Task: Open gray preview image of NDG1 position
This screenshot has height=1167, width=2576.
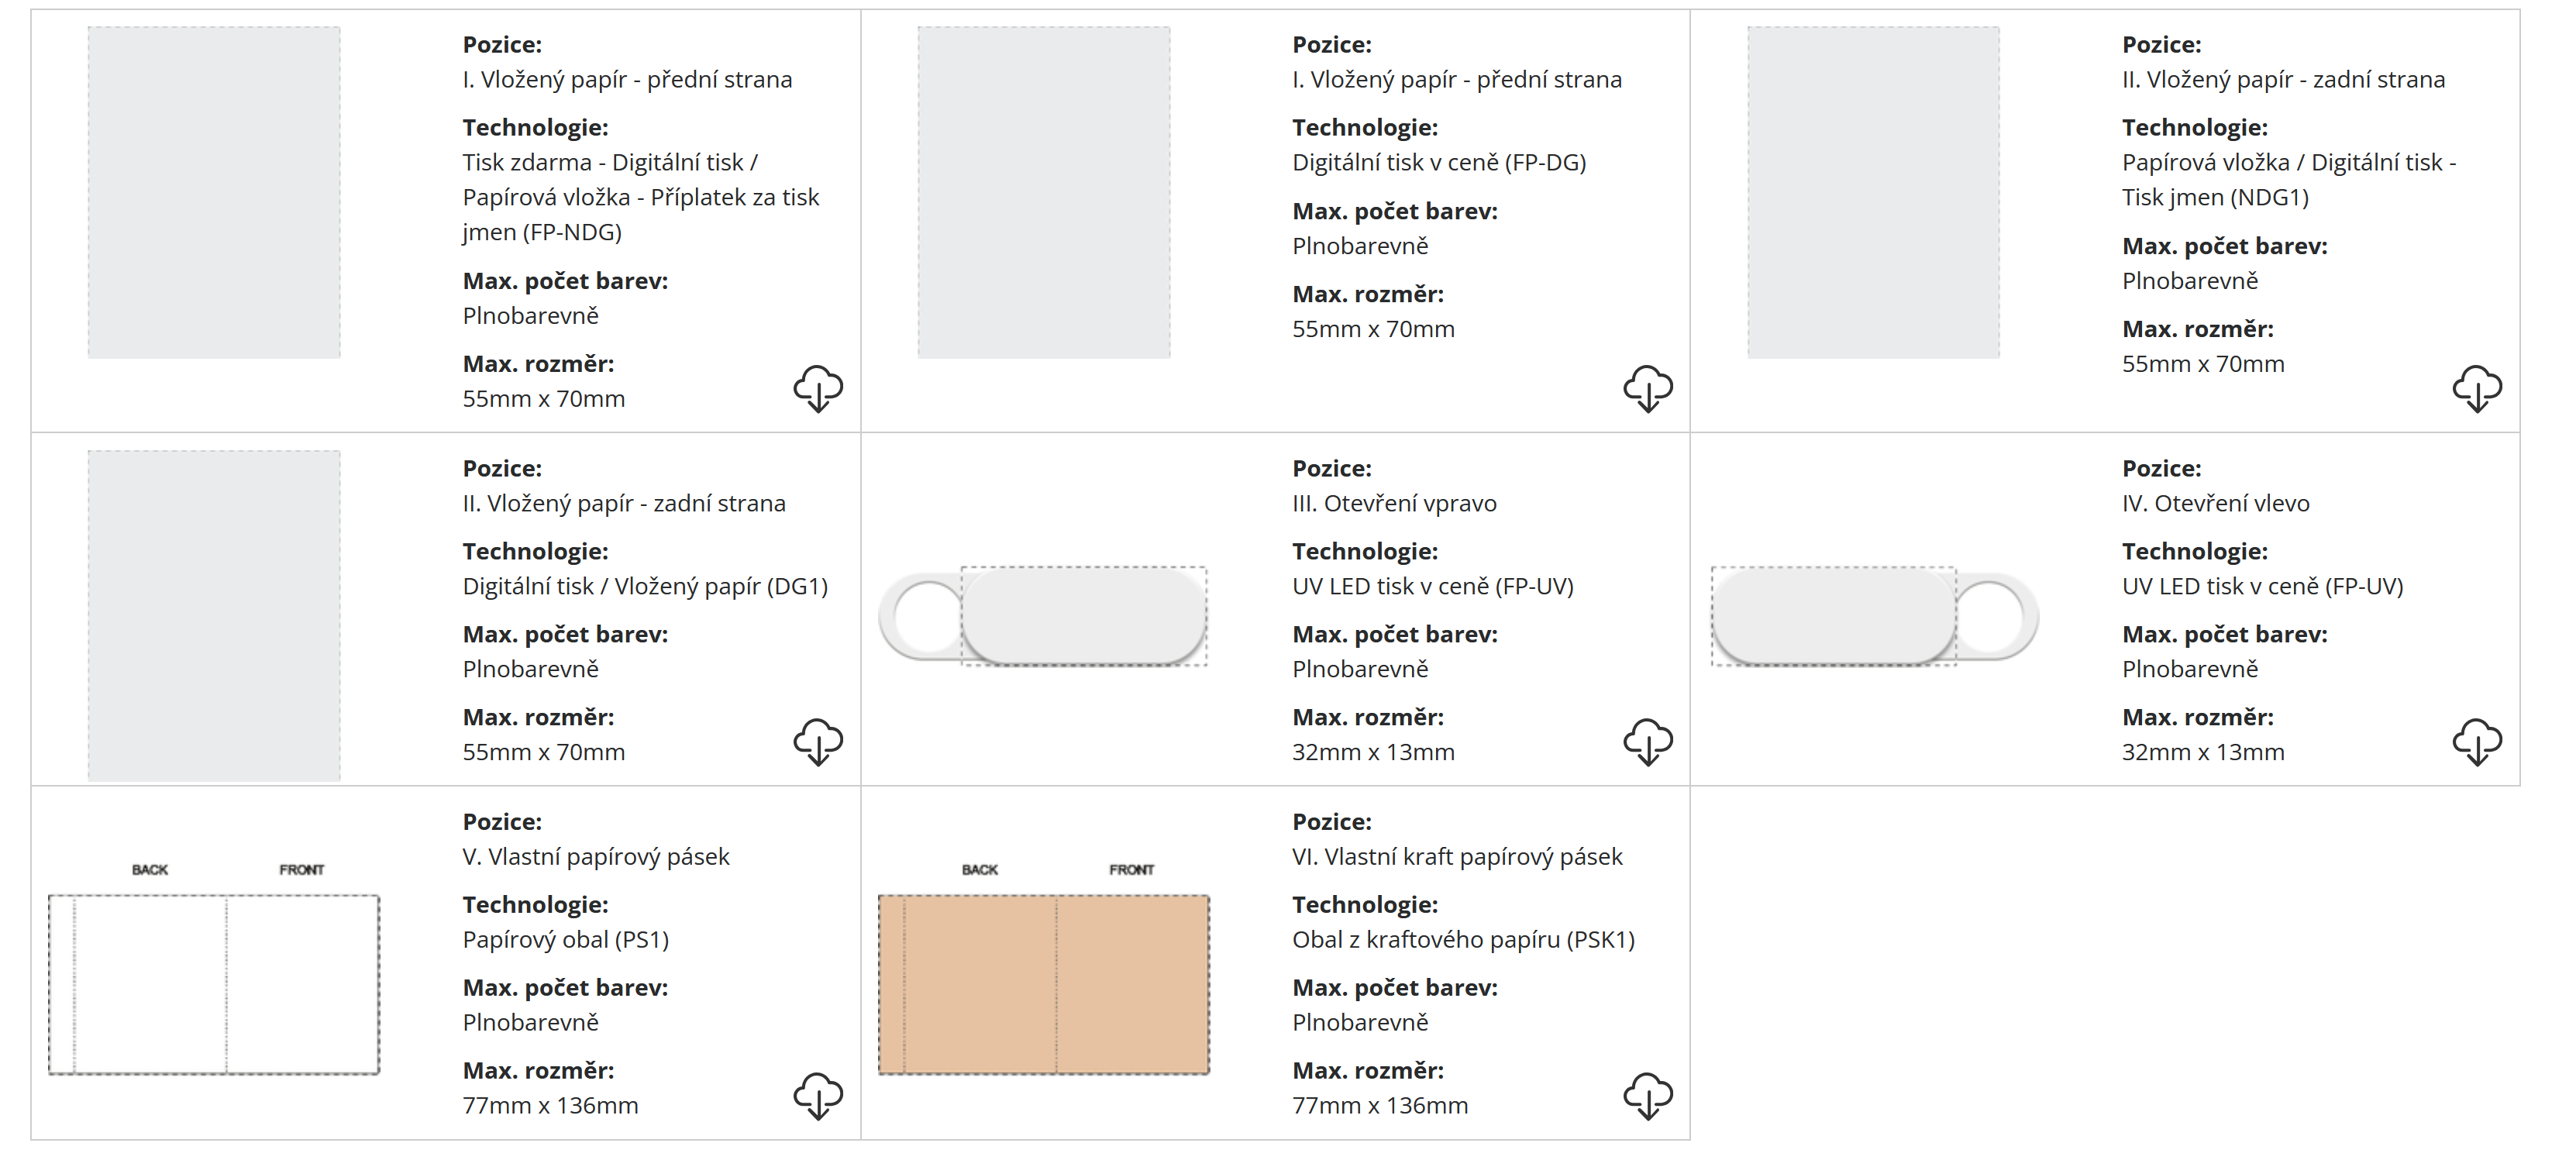Action: (1873, 192)
